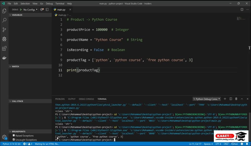Click at terminal prompt cursor
Image resolution: width=251 pixels, height=146 pixels.
[x=115, y=140]
